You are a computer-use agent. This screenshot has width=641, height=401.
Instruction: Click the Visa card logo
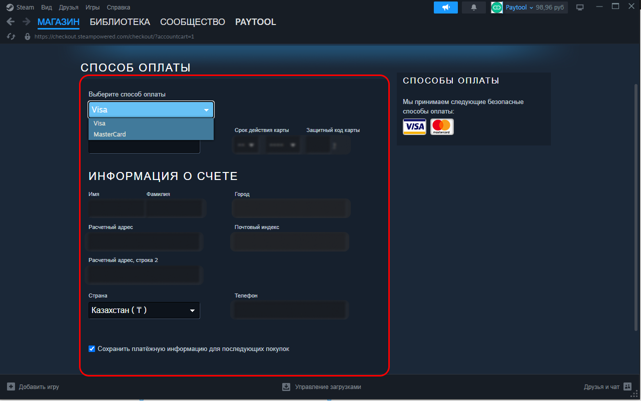(x=414, y=127)
